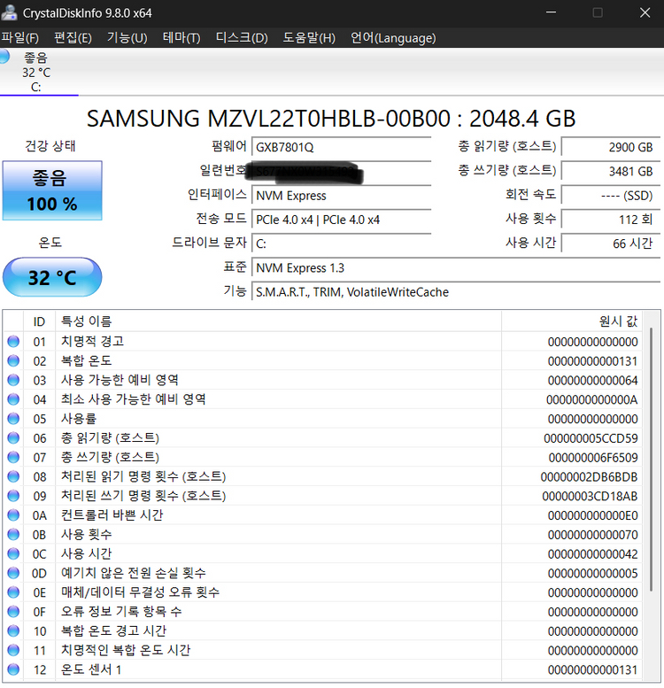Click power on count value 112 회
Screen dimensions: 664x688
[x=611, y=220]
